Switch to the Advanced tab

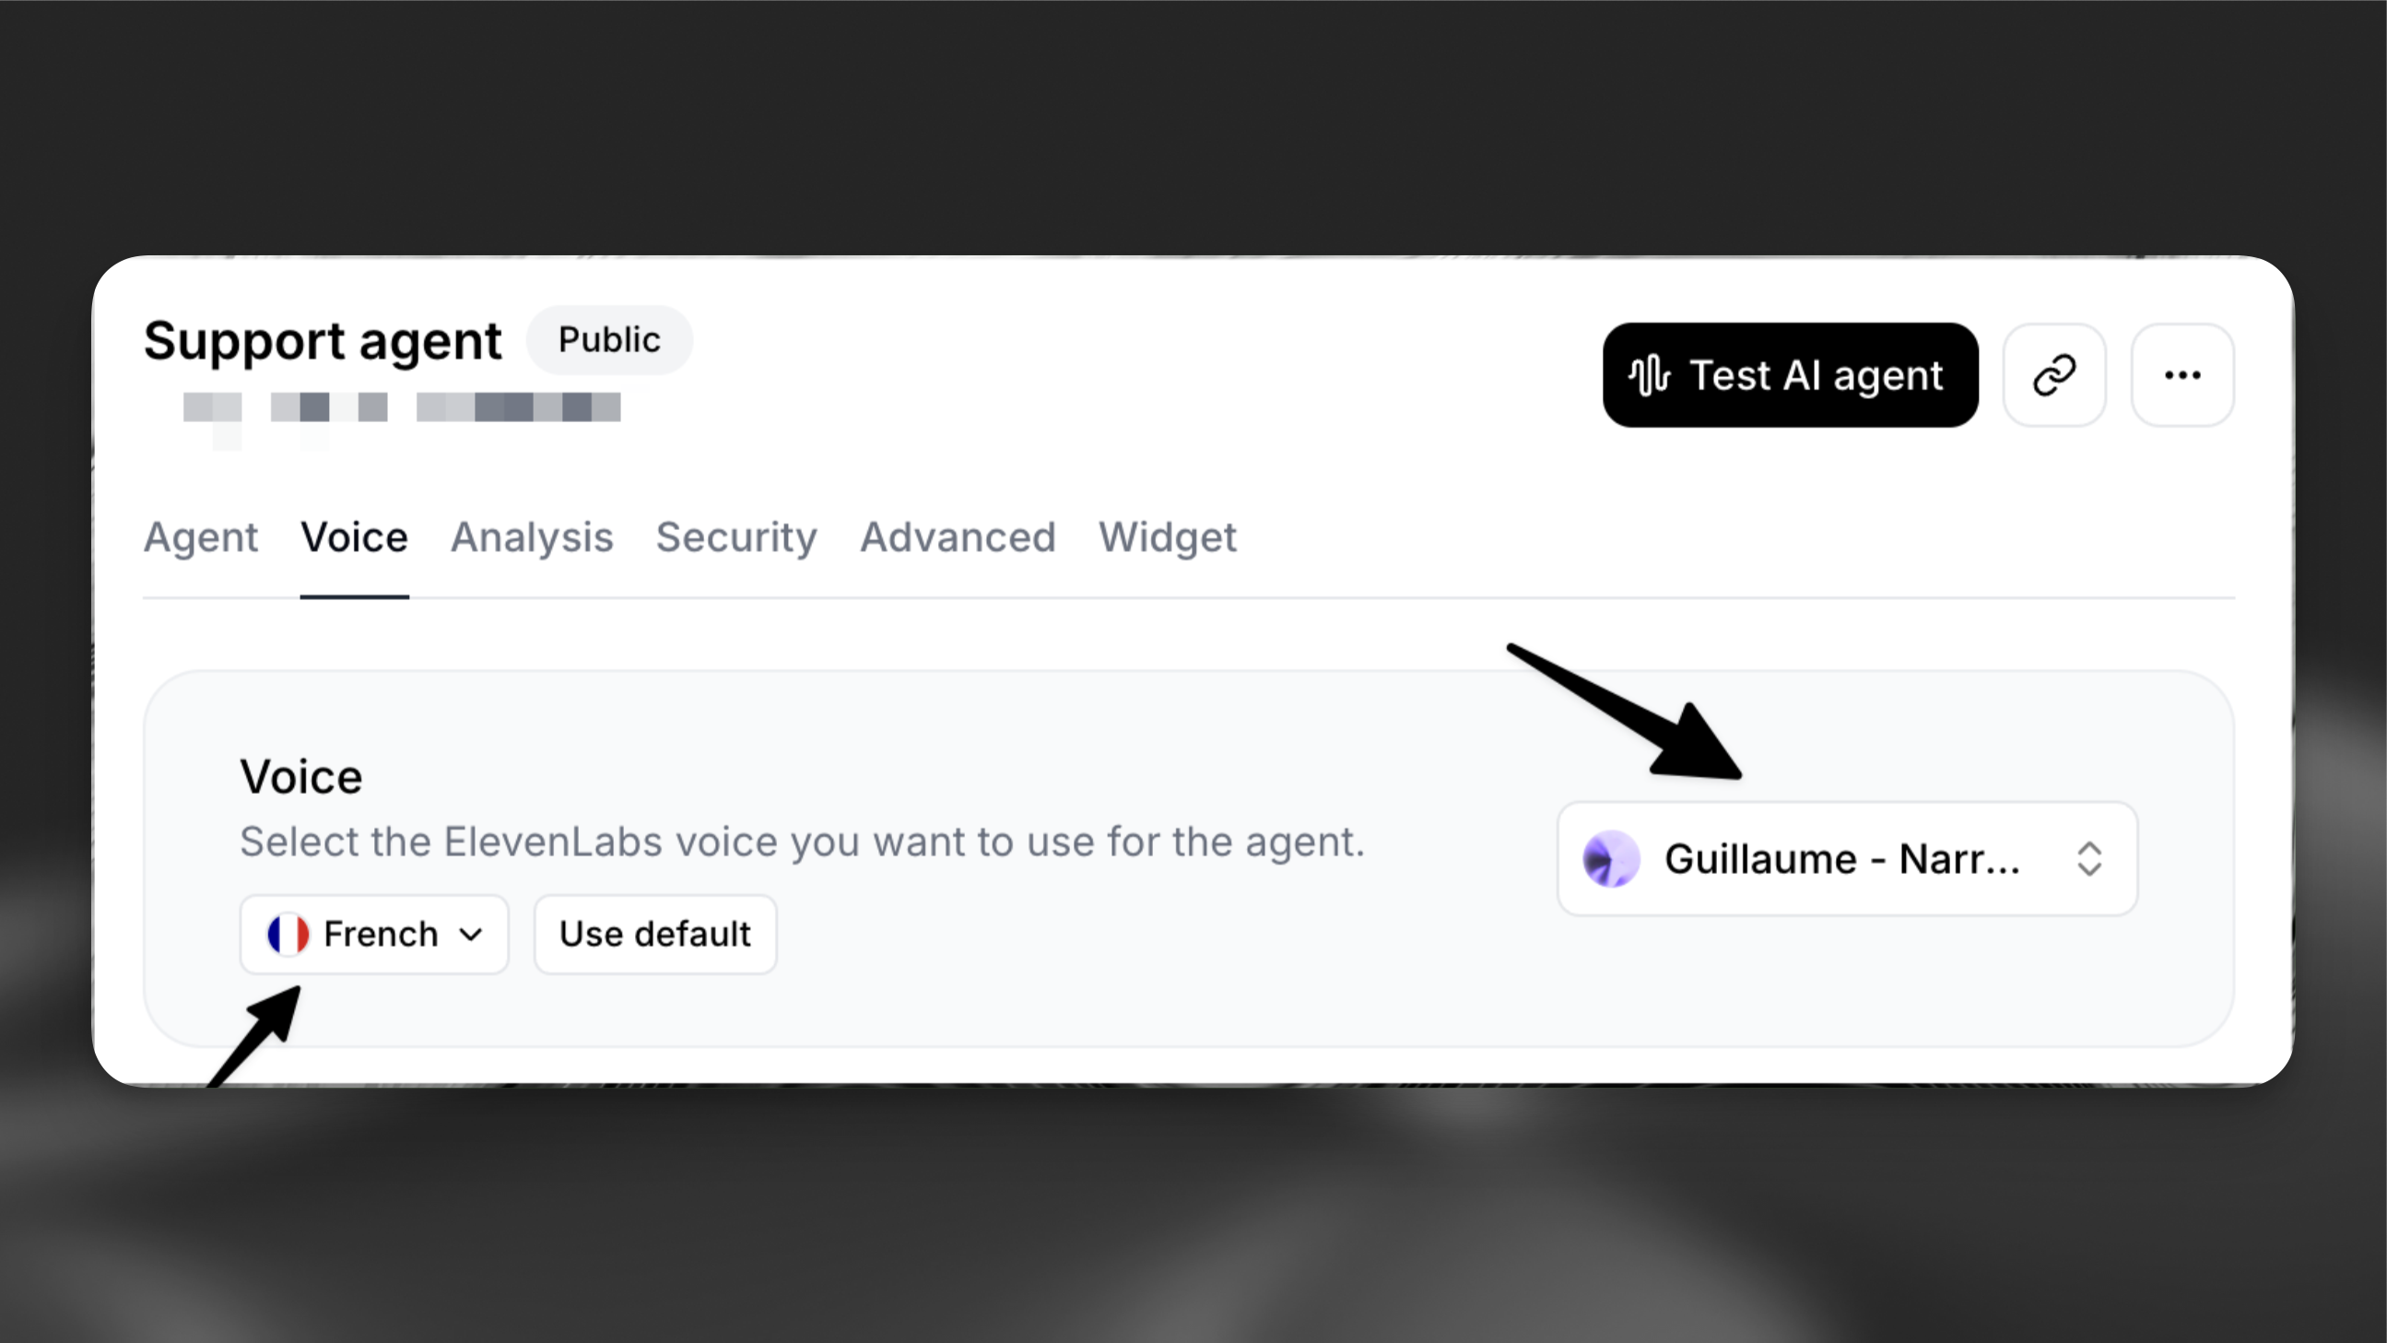(x=958, y=537)
